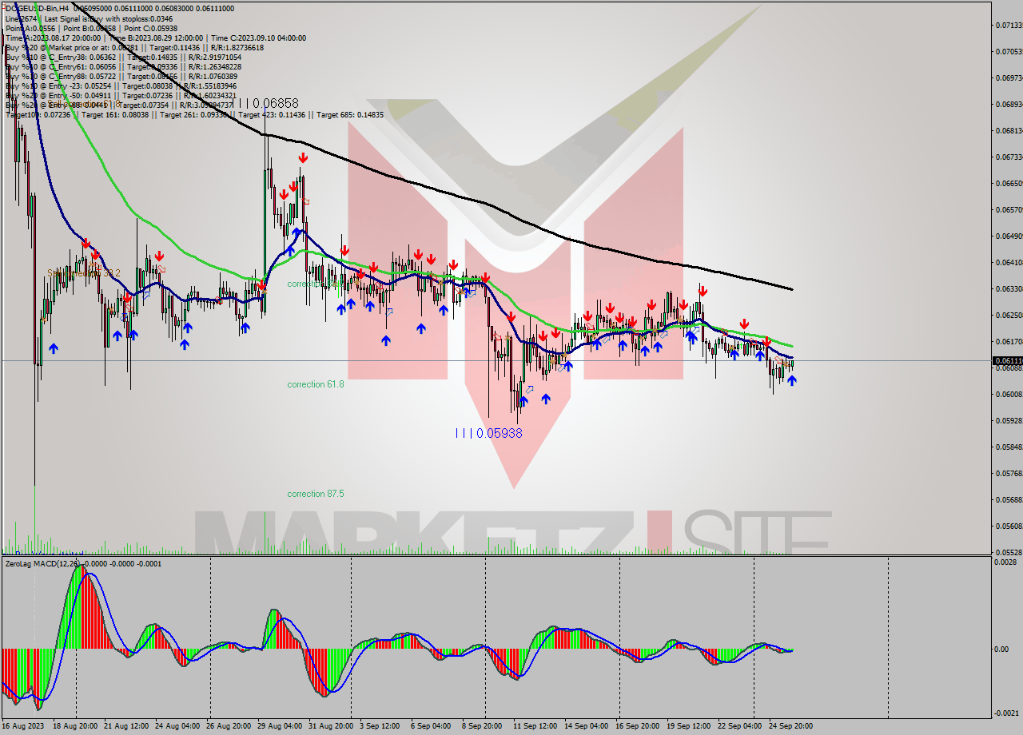Click the 0.0584 price scale value
1023x735 pixels.
(x=1007, y=447)
